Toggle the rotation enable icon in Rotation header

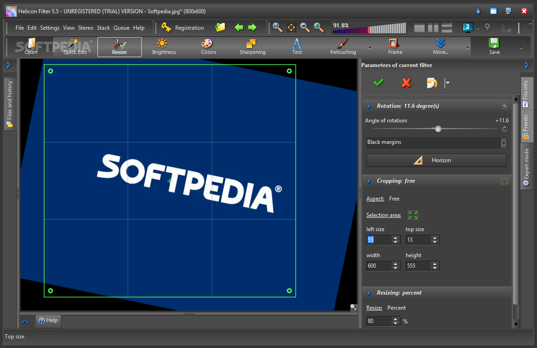(x=504, y=106)
